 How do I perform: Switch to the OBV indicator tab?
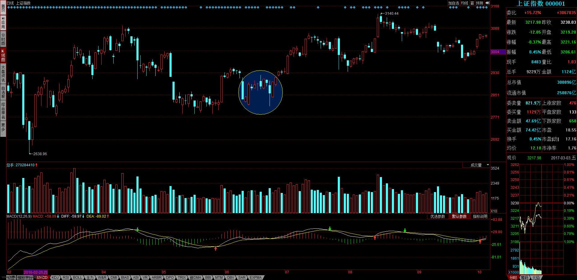230,278
